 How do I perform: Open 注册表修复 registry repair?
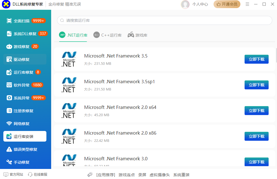click(23, 111)
